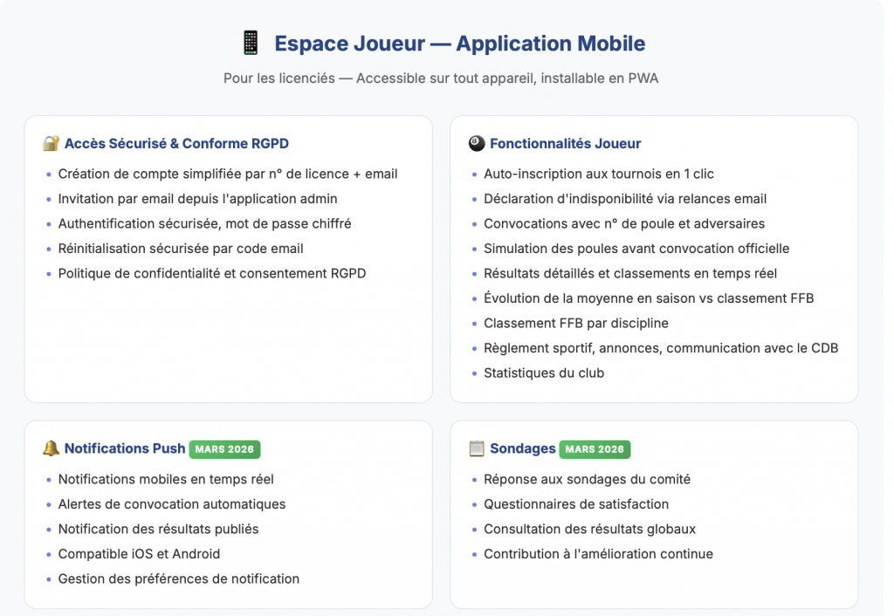
Task: Click MARS 2026 badge next to Sondages
Action: click(595, 449)
